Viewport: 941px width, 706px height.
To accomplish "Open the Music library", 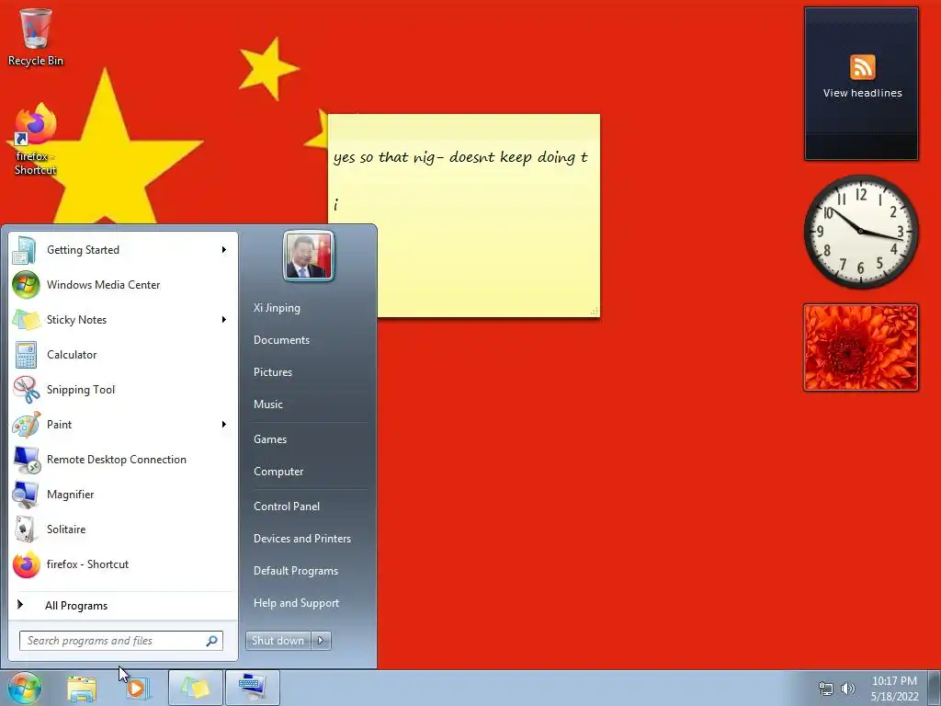I will point(267,404).
